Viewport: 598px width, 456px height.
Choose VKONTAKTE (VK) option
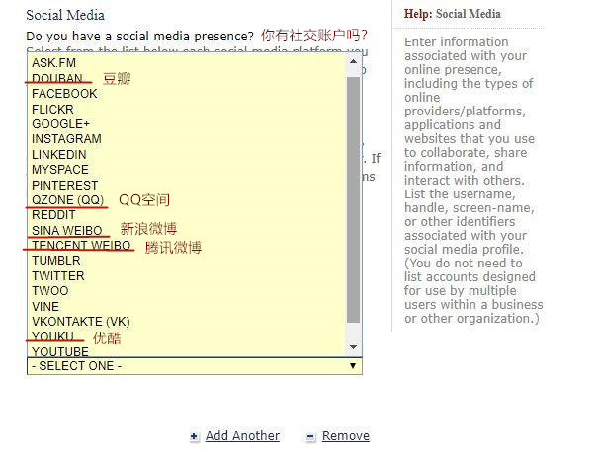coord(81,322)
